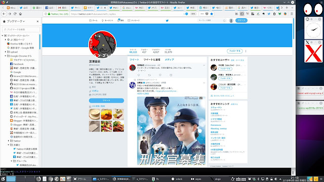This screenshot has height=182, width=324.
Task: Expand the Twitter bookmarks folder
Action: tap(9, 141)
